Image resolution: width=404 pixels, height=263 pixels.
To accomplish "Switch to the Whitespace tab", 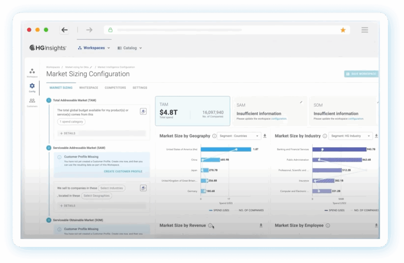I will pyautogui.click(x=88, y=88).
